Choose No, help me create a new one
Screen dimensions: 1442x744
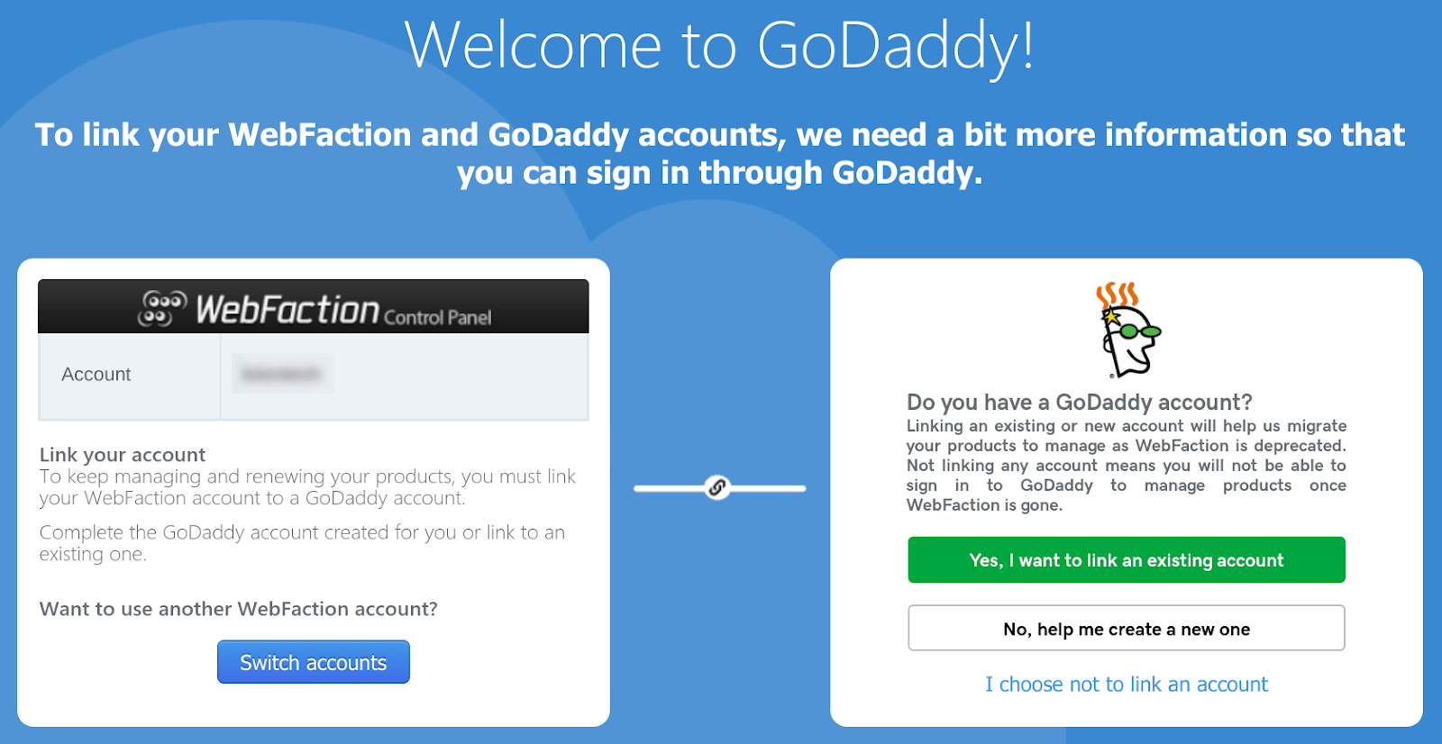click(1127, 629)
